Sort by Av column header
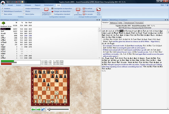The image size is (169, 114). coord(26,23)
